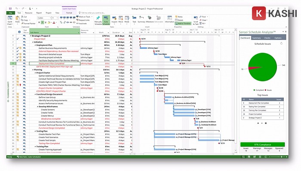Toggle New Tasks Auto Scheduled in status bar
The height and width of the screenshot is (171, 301).
(x=29, y=157)
